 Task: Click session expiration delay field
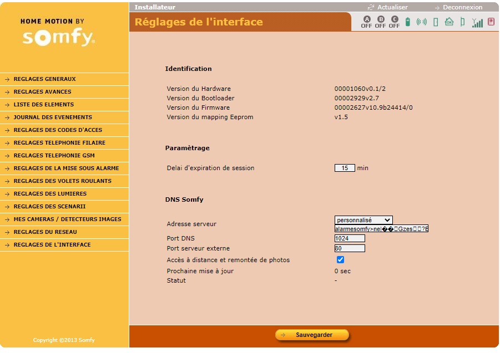345,168
